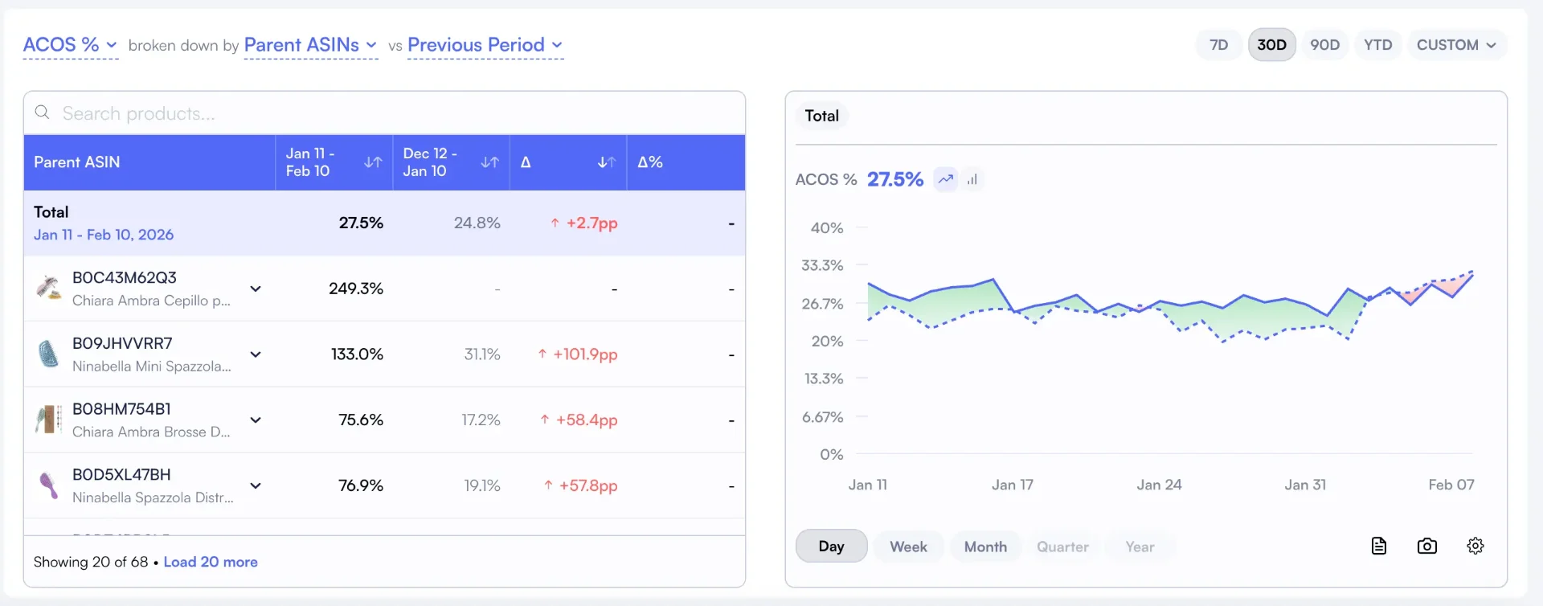Sort by the Dec 12 - Jan 10 column
The image size is (1543, 606).
490,162
